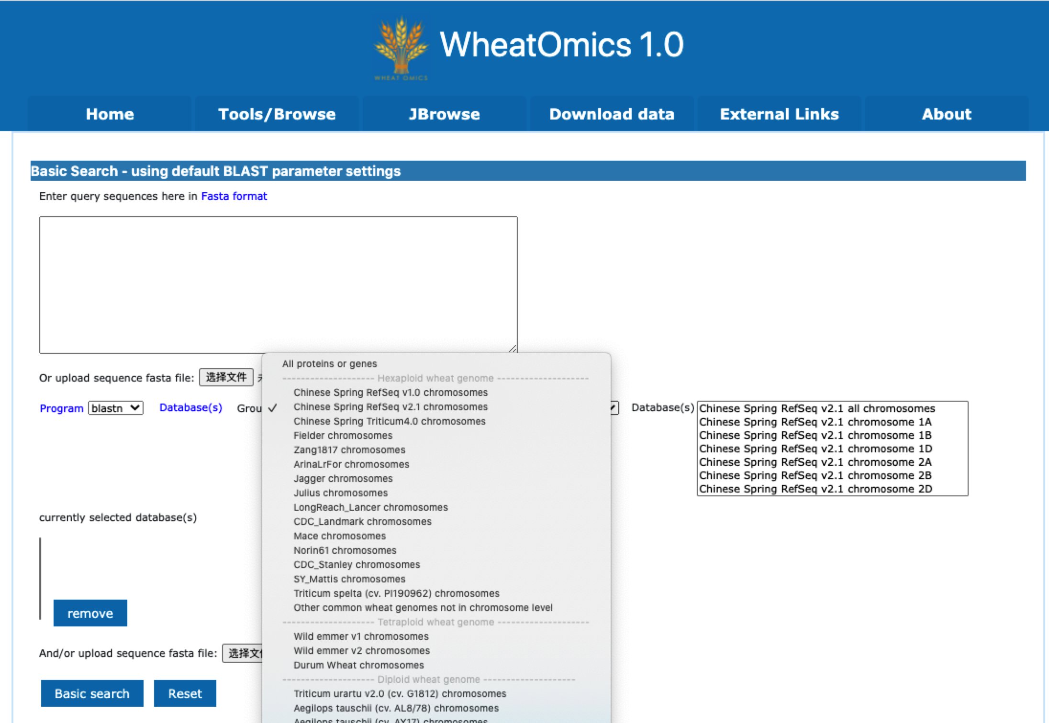This screenshot has height=723, width=1049.
Task: Click the Program label link
Action: tap(62, 408)
